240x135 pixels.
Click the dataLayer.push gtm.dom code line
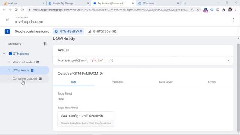[x=85, y=60]
